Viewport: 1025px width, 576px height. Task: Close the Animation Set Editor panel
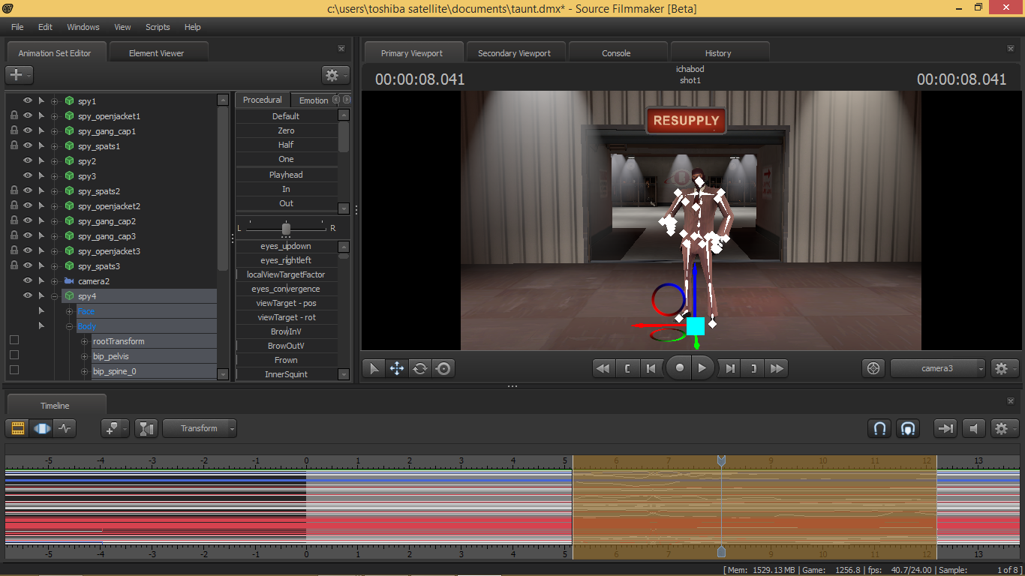click(341, 49)
